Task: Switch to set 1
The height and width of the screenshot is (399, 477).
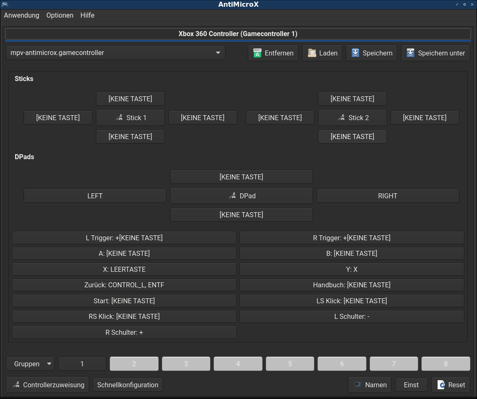Action: (x=82, y=364)
